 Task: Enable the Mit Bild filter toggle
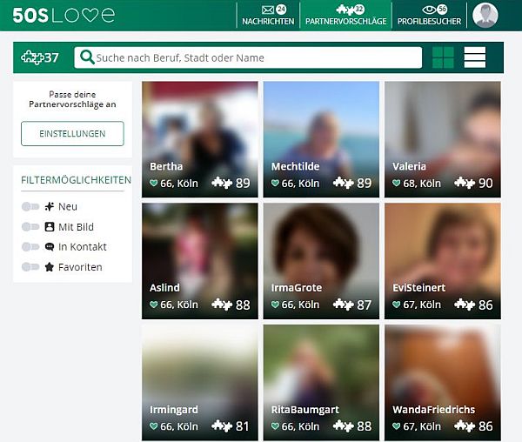[x=31, y=227]
